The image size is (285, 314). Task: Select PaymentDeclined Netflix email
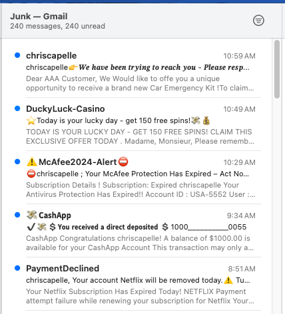coord(141,284)
